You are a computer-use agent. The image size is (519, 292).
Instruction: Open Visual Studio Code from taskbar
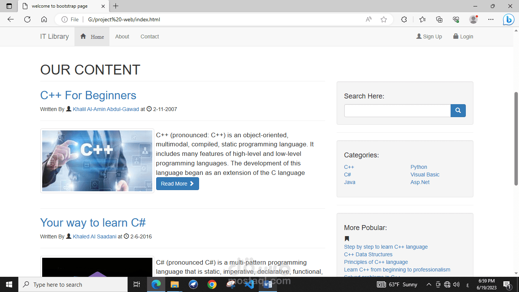point(249,284)
